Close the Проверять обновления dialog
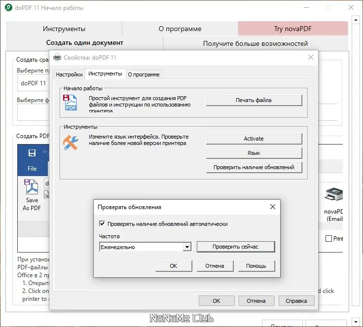 click(x=273, y=207)
